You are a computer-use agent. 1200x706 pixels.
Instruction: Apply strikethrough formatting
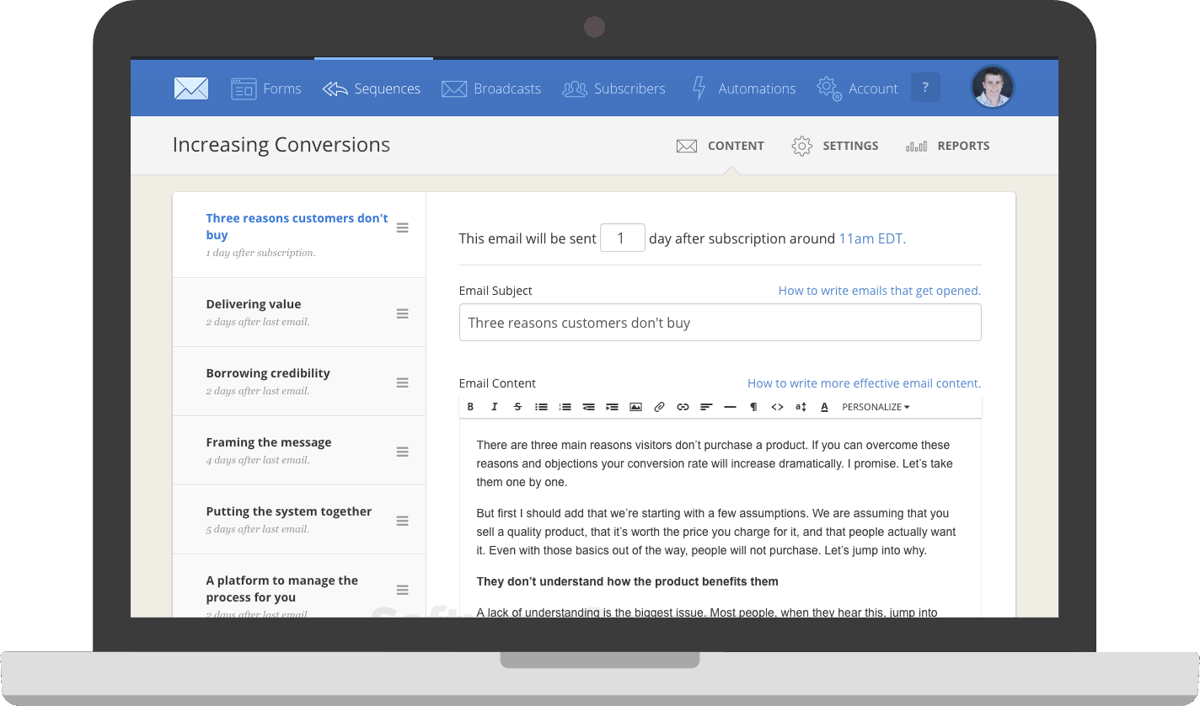[517, 407]
